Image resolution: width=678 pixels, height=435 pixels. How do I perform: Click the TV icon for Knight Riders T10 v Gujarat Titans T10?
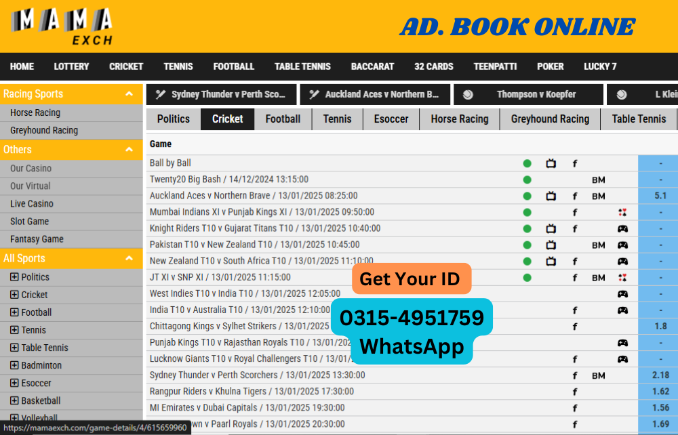tap(551, 228)
